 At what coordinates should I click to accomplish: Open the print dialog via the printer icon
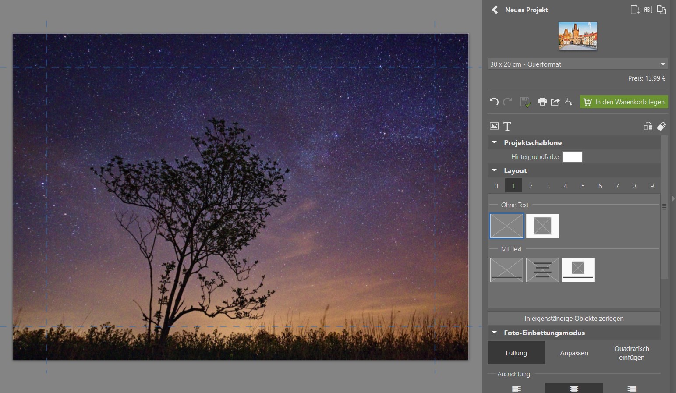(x=542, y=102)
